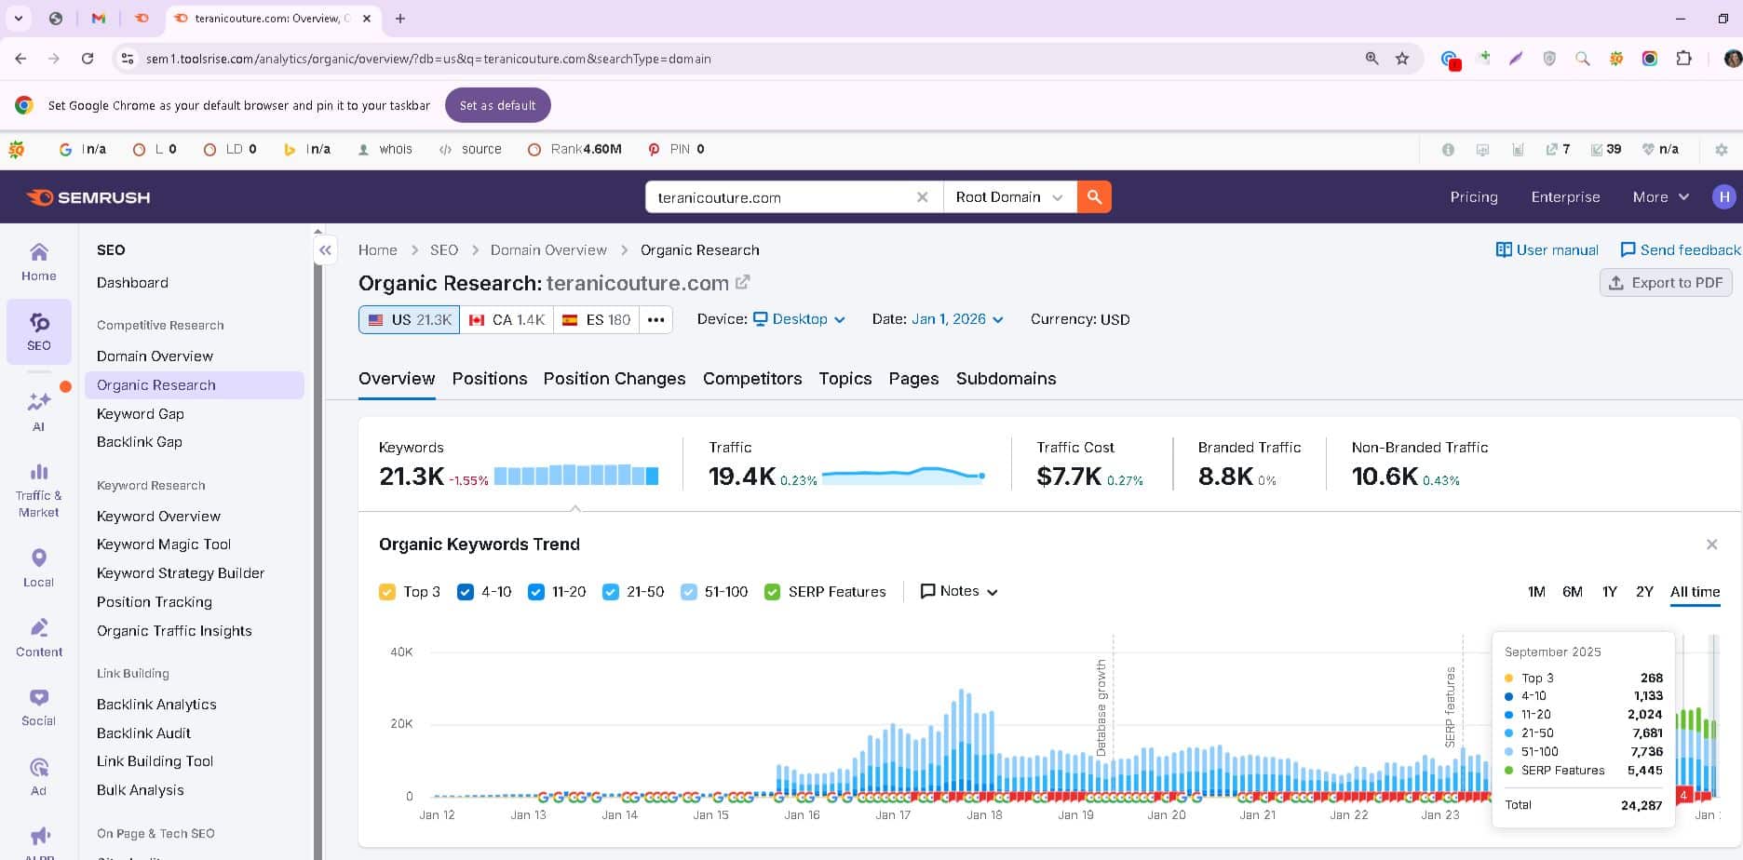Toggle the Top 3 checkbox

(387, 592)
